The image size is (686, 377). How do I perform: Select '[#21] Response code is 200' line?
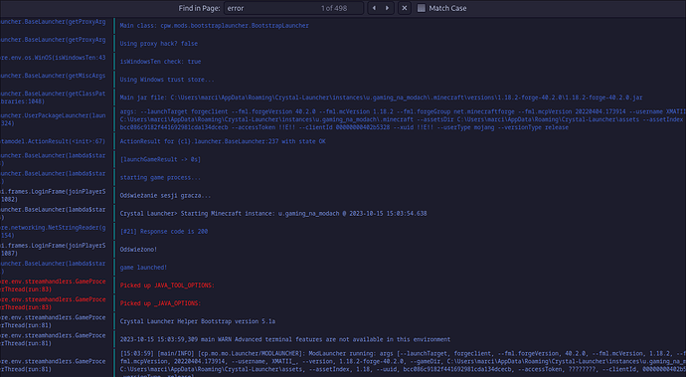click(164, 231)
